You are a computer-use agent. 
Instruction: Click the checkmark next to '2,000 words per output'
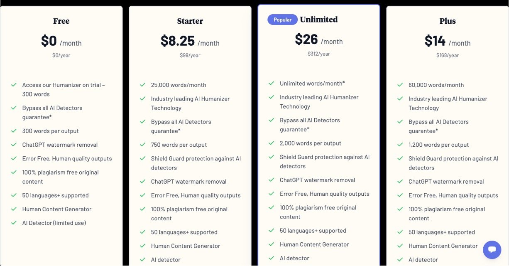272,143
